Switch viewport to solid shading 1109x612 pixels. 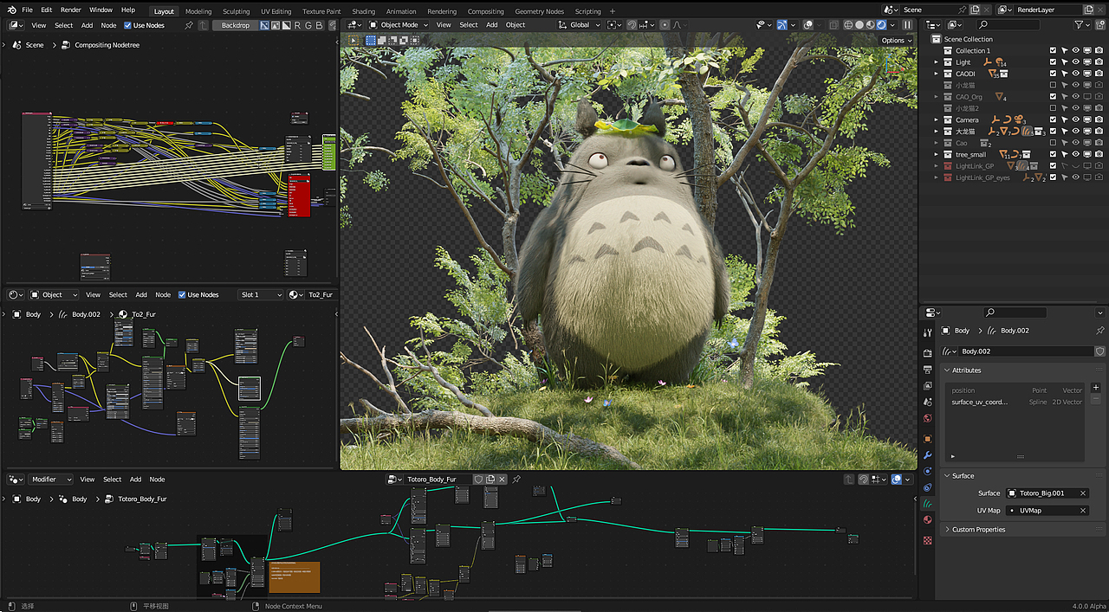(859, 25)
